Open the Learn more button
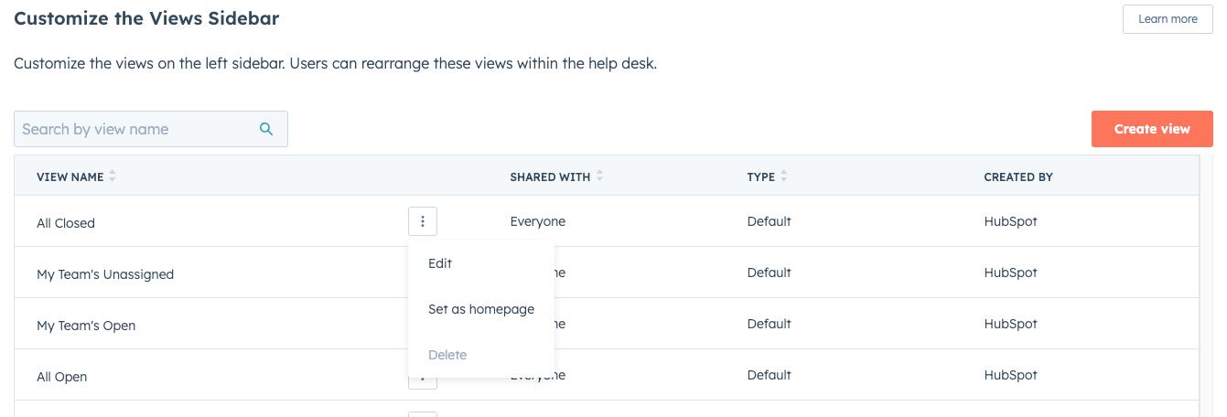This screenshot has width=1227, height=417. point(1168,19)
